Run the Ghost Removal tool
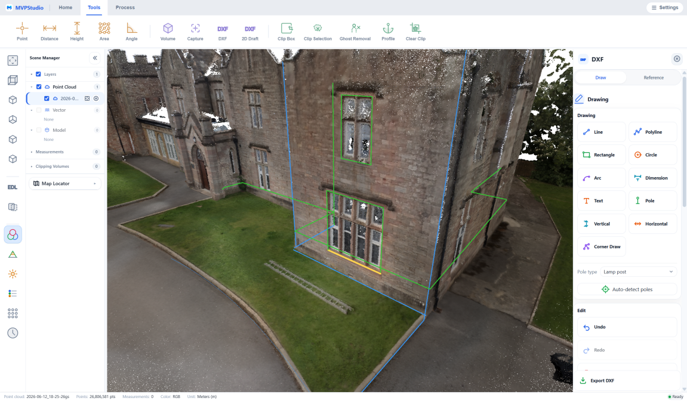Screen dimensions: 687x401 355,32
